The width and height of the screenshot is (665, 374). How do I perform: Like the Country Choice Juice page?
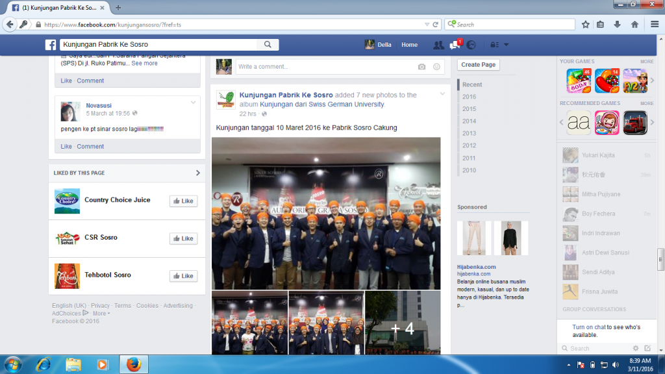[183, 201]
